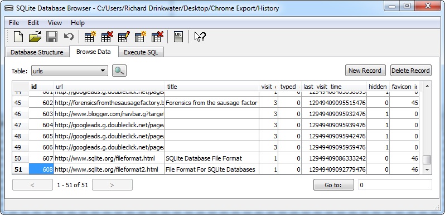This screenshot has width=445, height=215.
Task: Switch to the Database Structure tab
Action: pos(37,52)
